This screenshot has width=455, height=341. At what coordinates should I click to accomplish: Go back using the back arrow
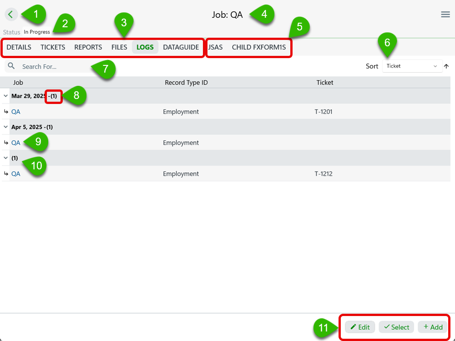[x=11, y=14]
